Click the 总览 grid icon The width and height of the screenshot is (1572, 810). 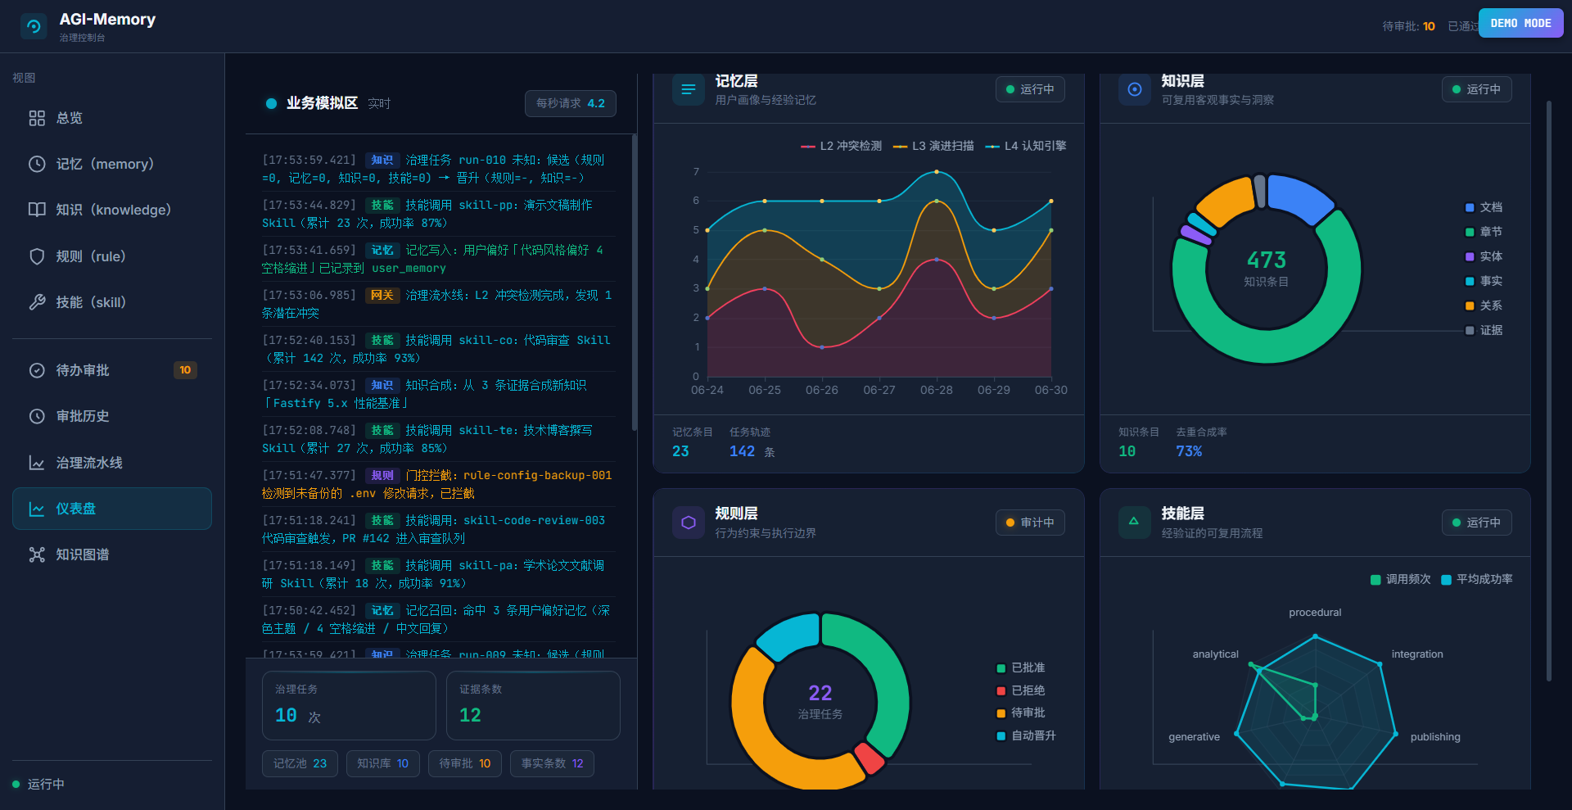[x=37, y=118]
